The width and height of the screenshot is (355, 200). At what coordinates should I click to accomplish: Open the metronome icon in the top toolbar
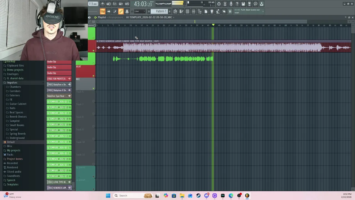click(x=102, y=4)
